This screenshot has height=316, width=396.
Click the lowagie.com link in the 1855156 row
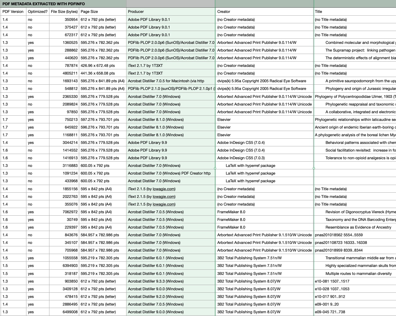[x=164, y=189]
